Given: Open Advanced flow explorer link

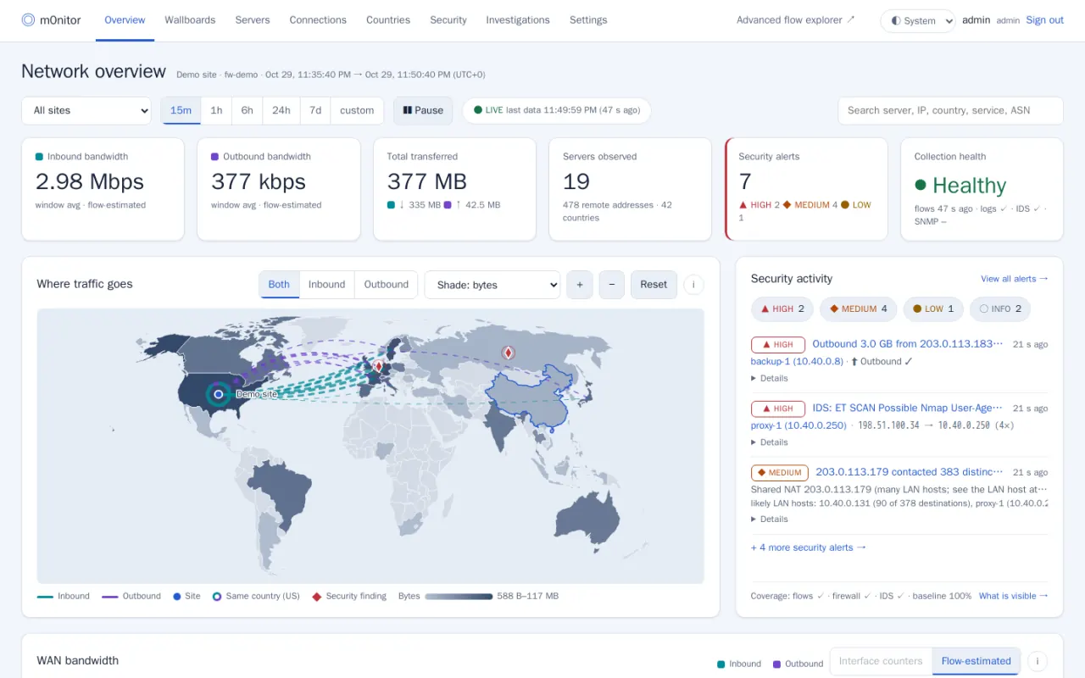Looking at the screenshot, I should (x=796, y=20).
